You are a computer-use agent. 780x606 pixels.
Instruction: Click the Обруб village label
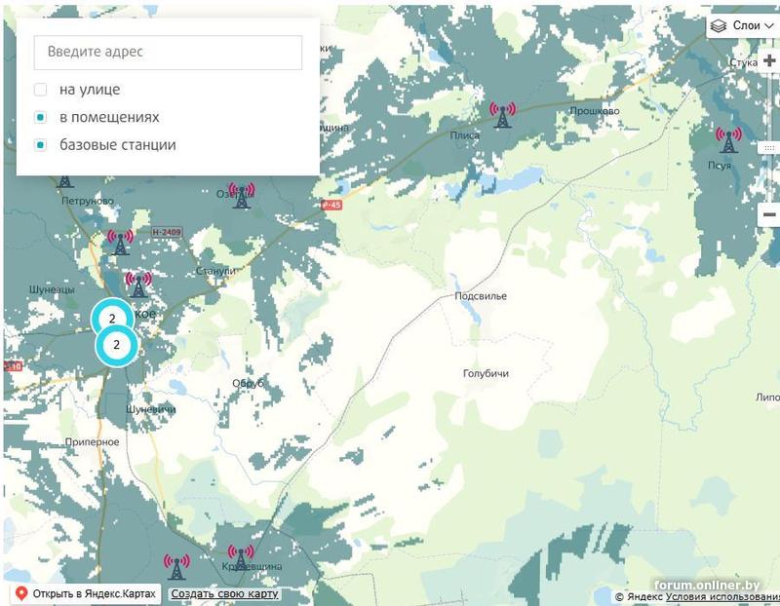click(248, 383)
